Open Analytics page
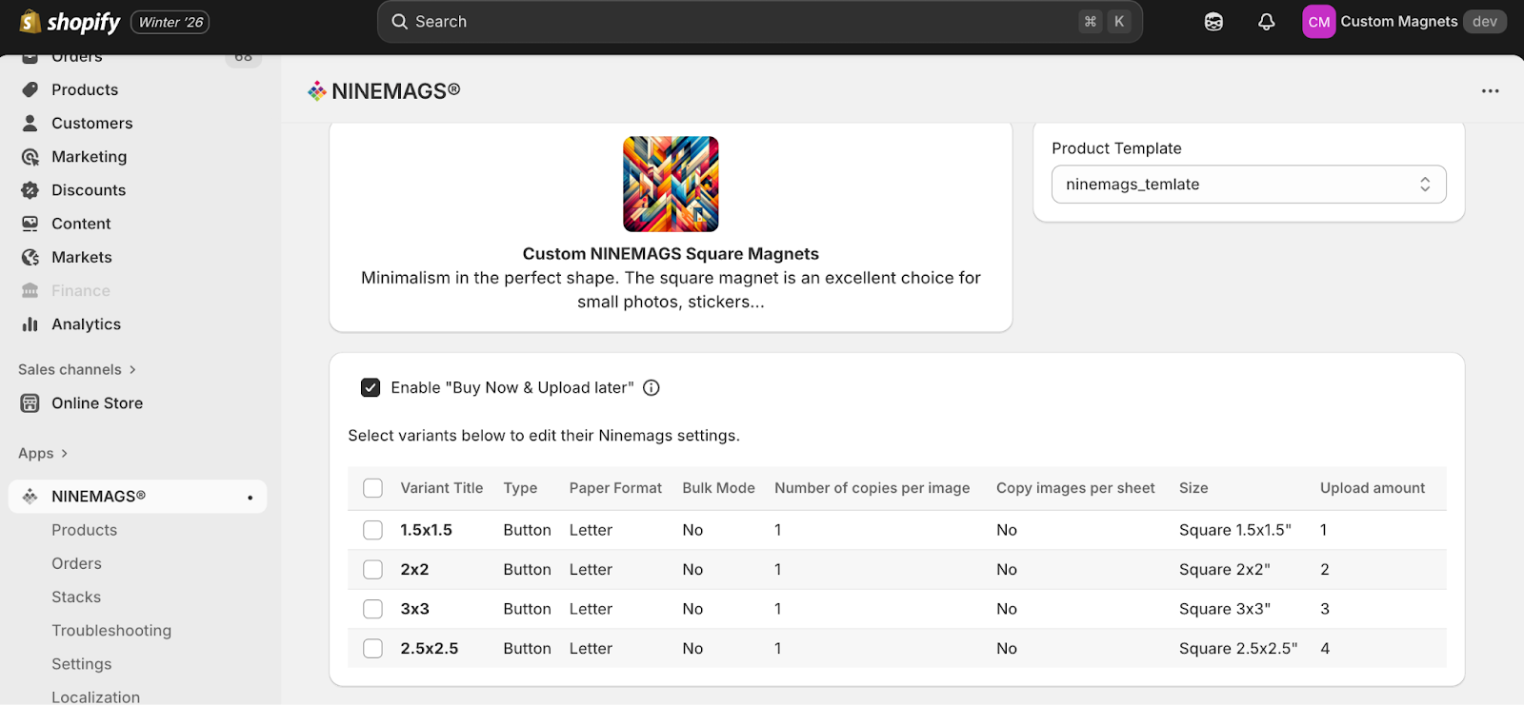The height and width of the screenshot is (705, 1524). 87,324
